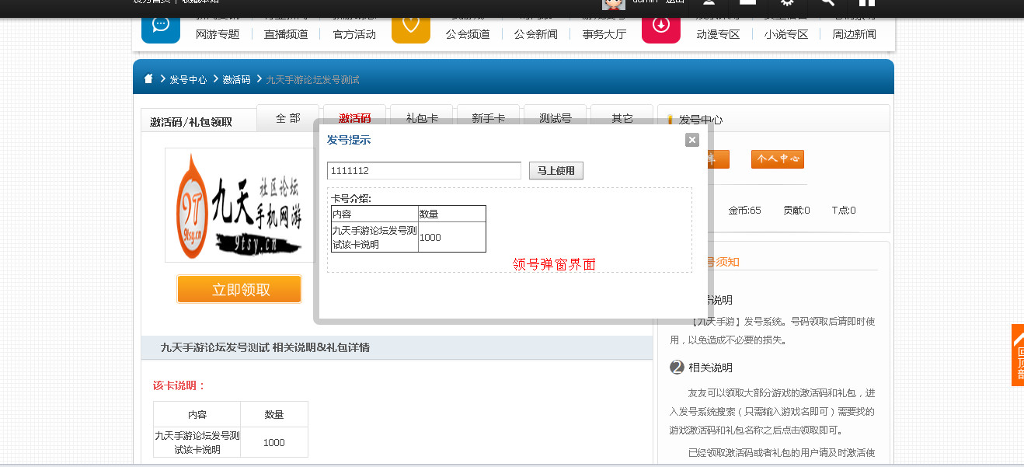Open the 个人中心 orange button
This screenshot has height=467, width=1024.
coord(778,159)
